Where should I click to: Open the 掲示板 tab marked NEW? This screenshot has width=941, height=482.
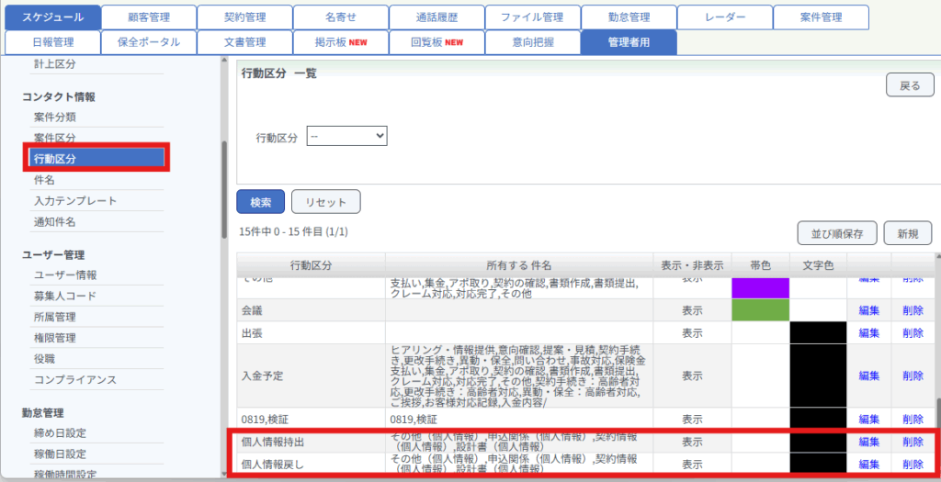[x=341, y=42]
